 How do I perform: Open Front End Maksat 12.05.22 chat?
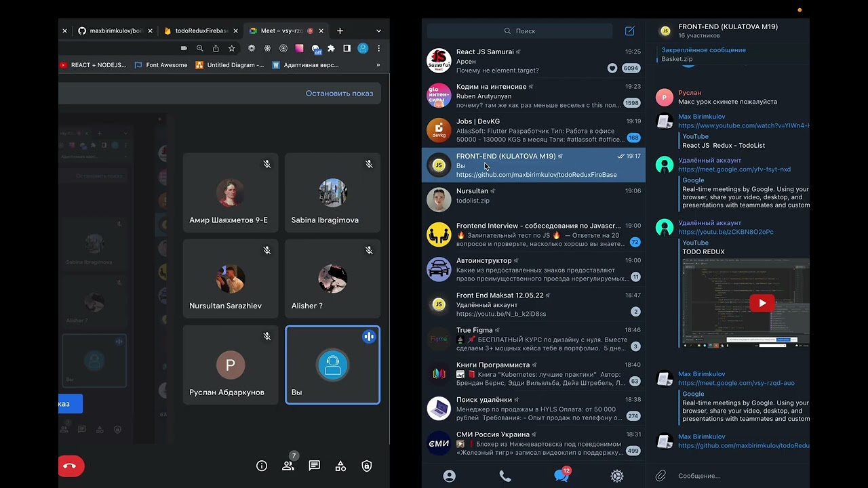[534, 304]
